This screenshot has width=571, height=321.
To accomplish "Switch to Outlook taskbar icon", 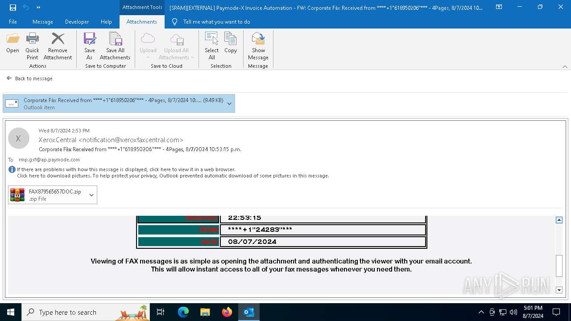I will (x=249, y=312).
